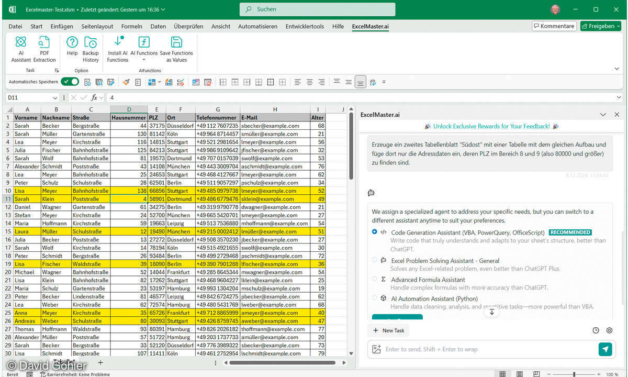Click Barrierefreiheit: Keine Probleme status
This screenshot has height=377, width=628.
76,374
